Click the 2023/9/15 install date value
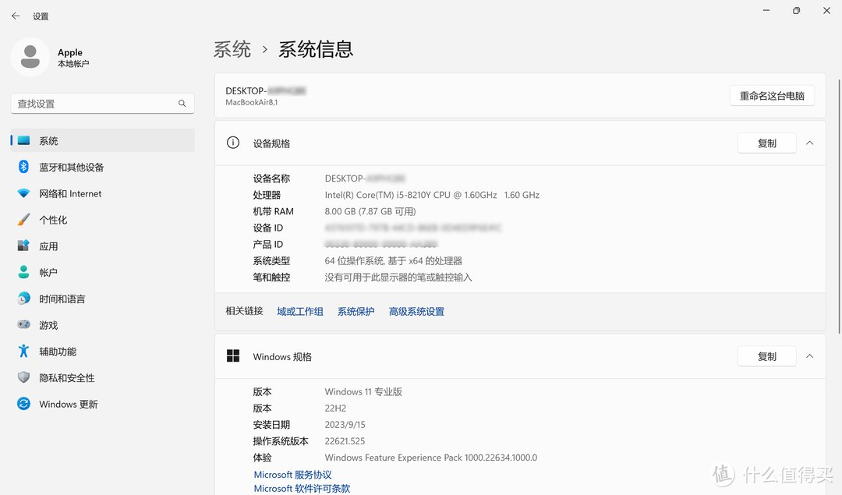The width and height of the screenshot is (842, 495). pos(345,425)
